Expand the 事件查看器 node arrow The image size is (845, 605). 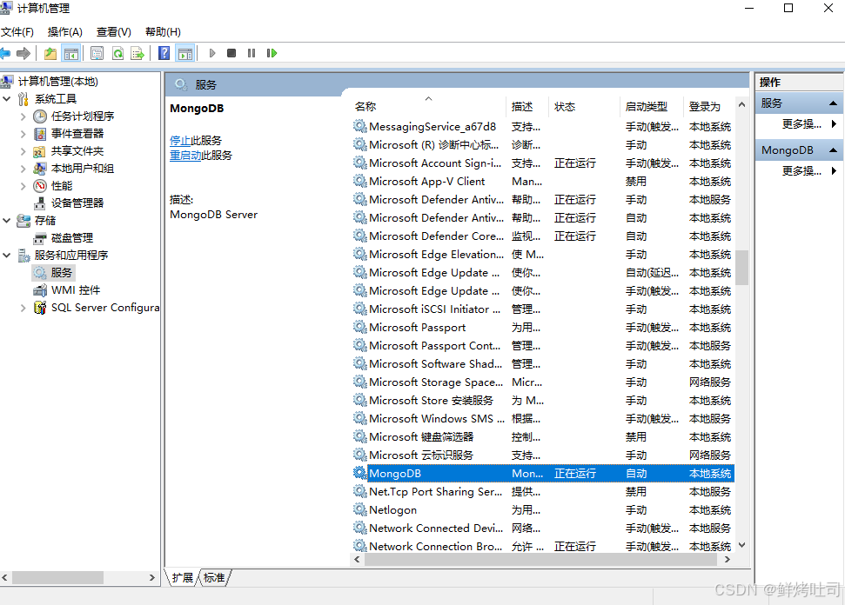(x=23, y=134)
